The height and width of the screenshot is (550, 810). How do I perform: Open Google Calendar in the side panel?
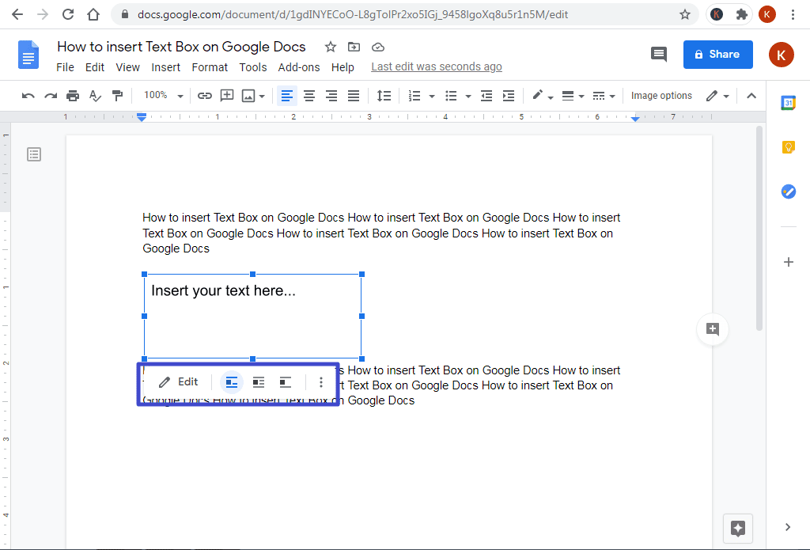click(x=789, y=102)
